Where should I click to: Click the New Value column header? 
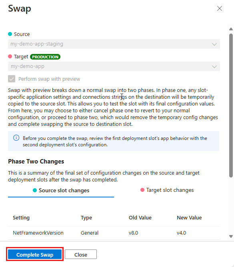click(189, 217)
